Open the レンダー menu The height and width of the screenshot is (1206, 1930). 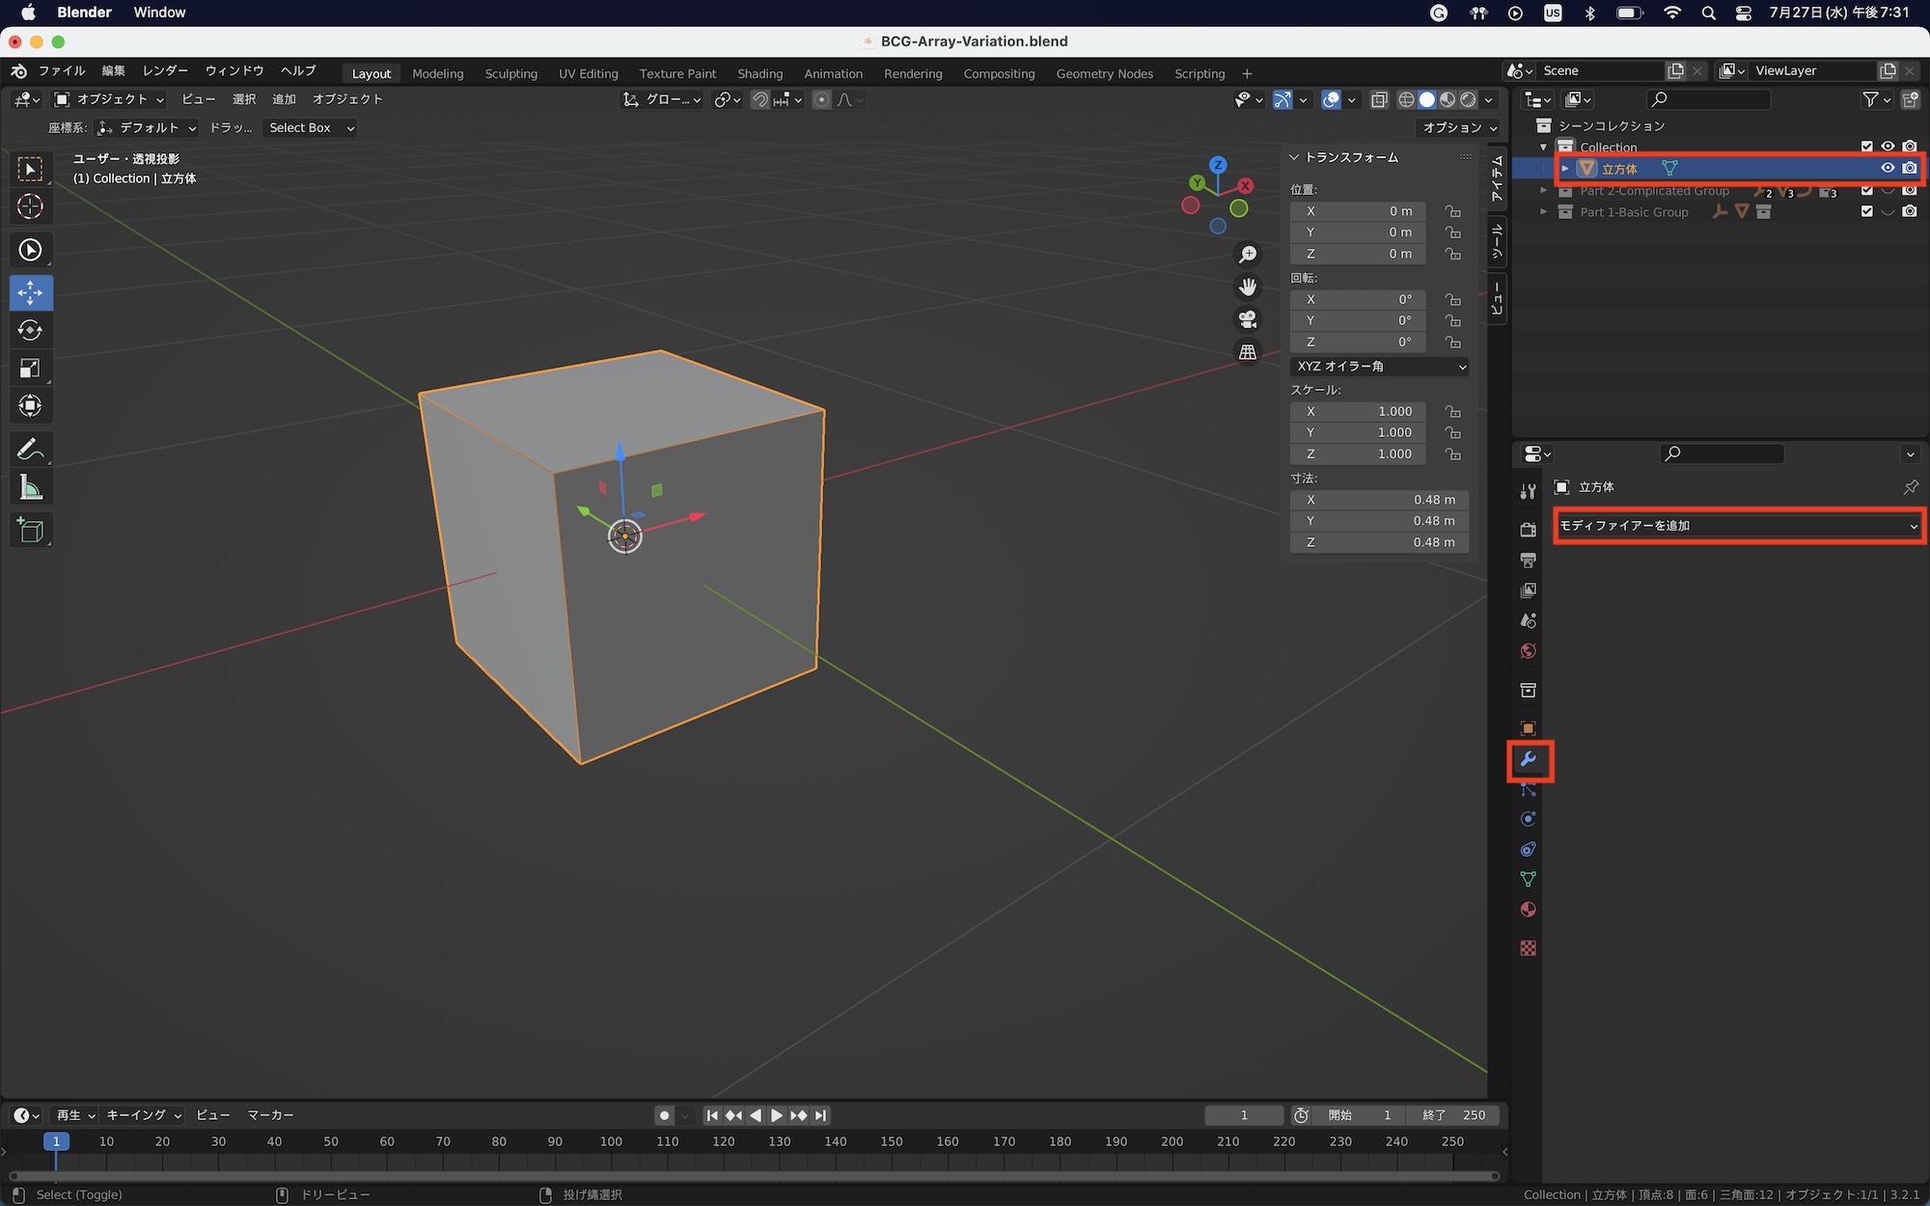pyautogui.click(x=162, y=70)
